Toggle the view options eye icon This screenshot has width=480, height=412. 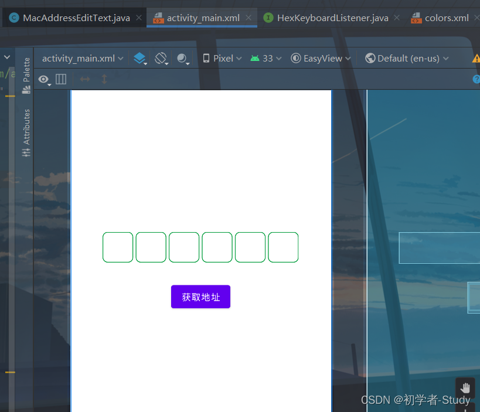43,79
